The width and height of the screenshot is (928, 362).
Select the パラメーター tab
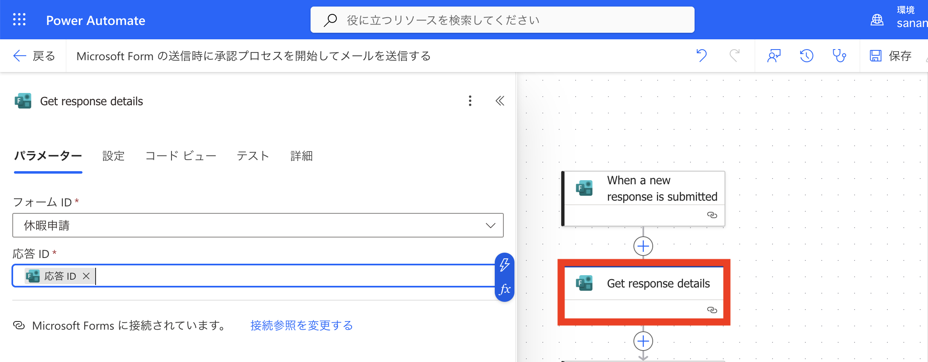click(48, 156)
